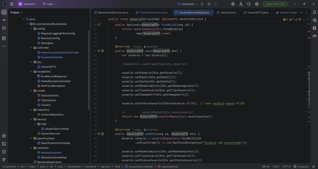The image size is (318, 169).
Task: Change the 4 spaces indent setting
Action: pyautogui.click(x=301, y=167)
